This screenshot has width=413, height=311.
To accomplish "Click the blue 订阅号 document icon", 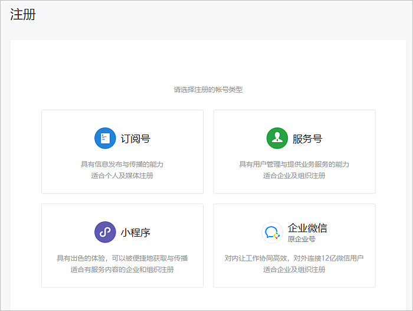I will coord(105,139).
